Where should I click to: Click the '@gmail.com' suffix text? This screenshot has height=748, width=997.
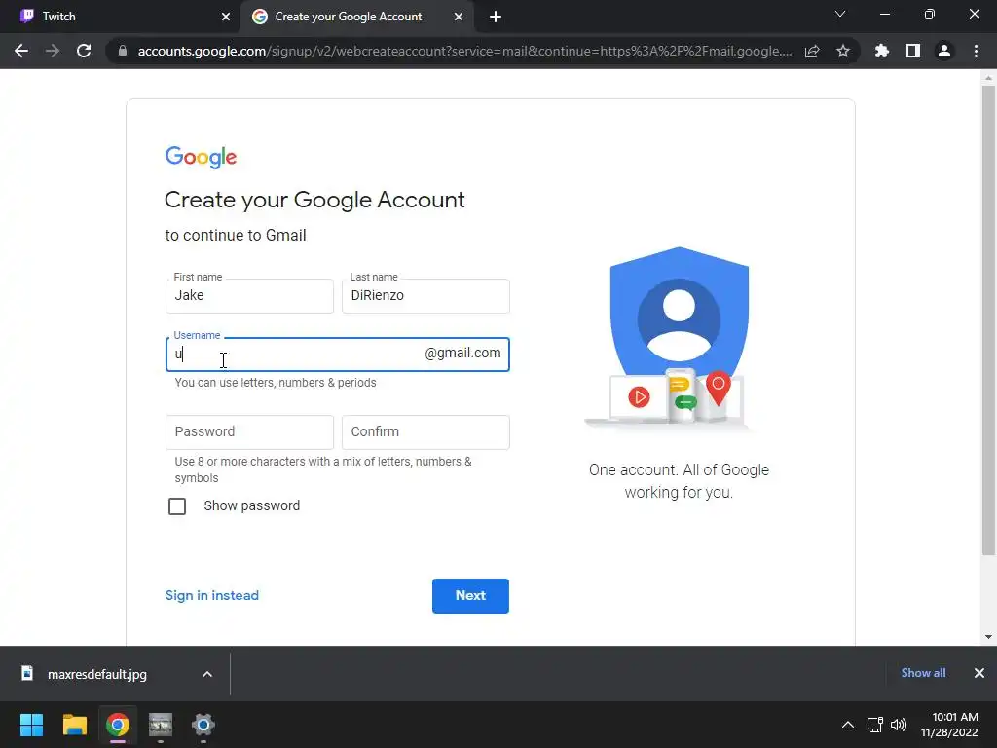[x=462, y=353]
